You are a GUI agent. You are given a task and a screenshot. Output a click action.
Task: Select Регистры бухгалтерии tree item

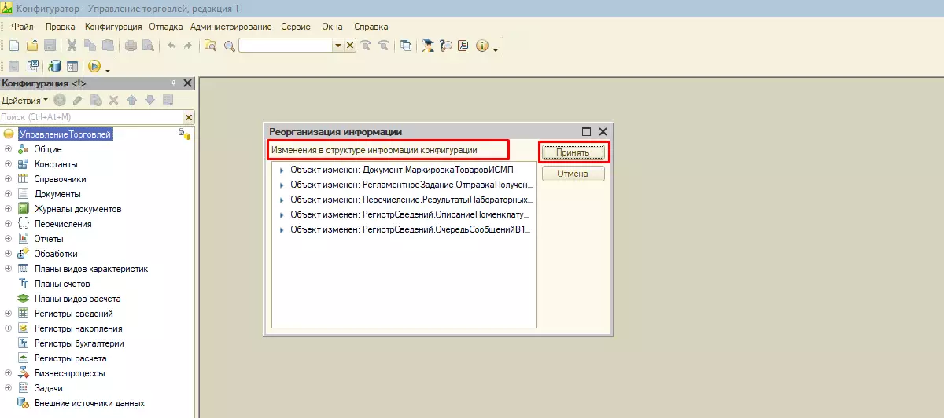coord(79,343)
